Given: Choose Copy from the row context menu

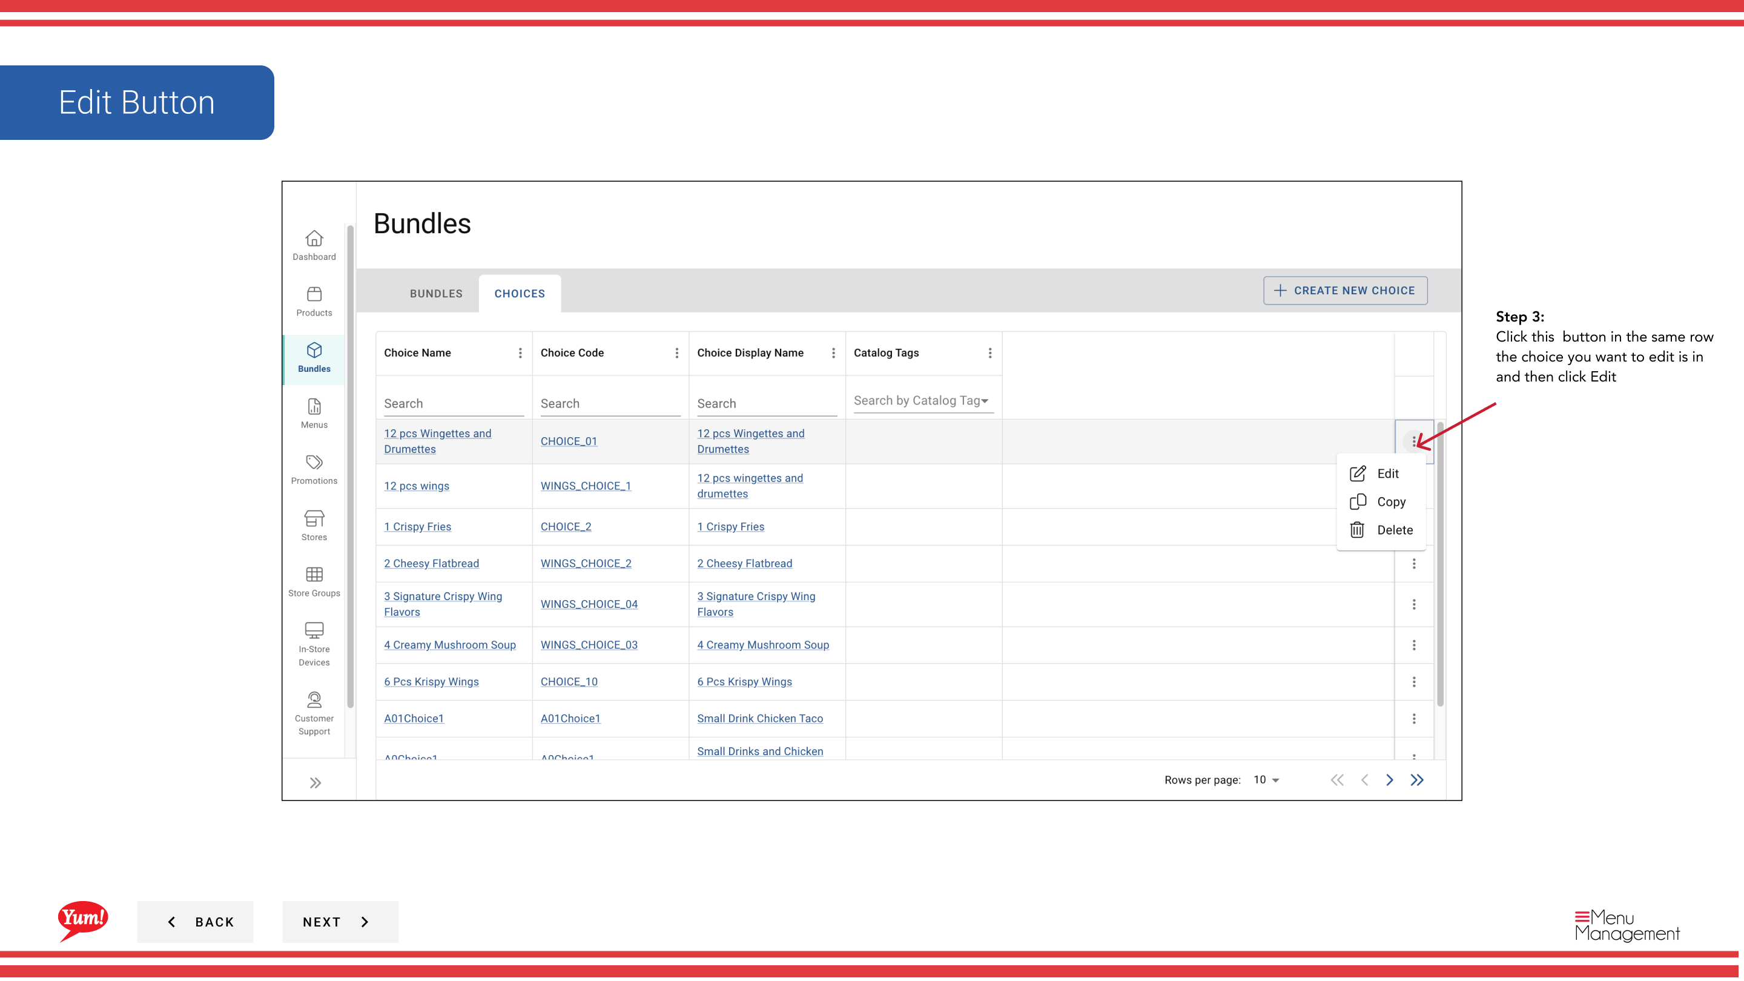Looking at the screenshot, I should (x=1381, y=501).
